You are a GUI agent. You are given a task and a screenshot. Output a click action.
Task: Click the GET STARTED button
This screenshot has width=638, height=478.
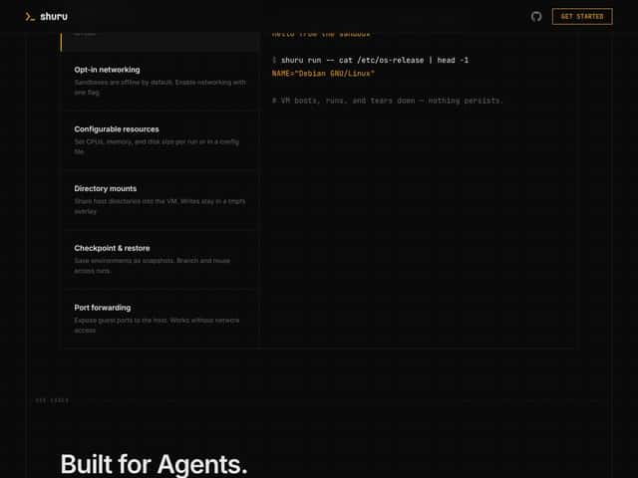point(582,17)
